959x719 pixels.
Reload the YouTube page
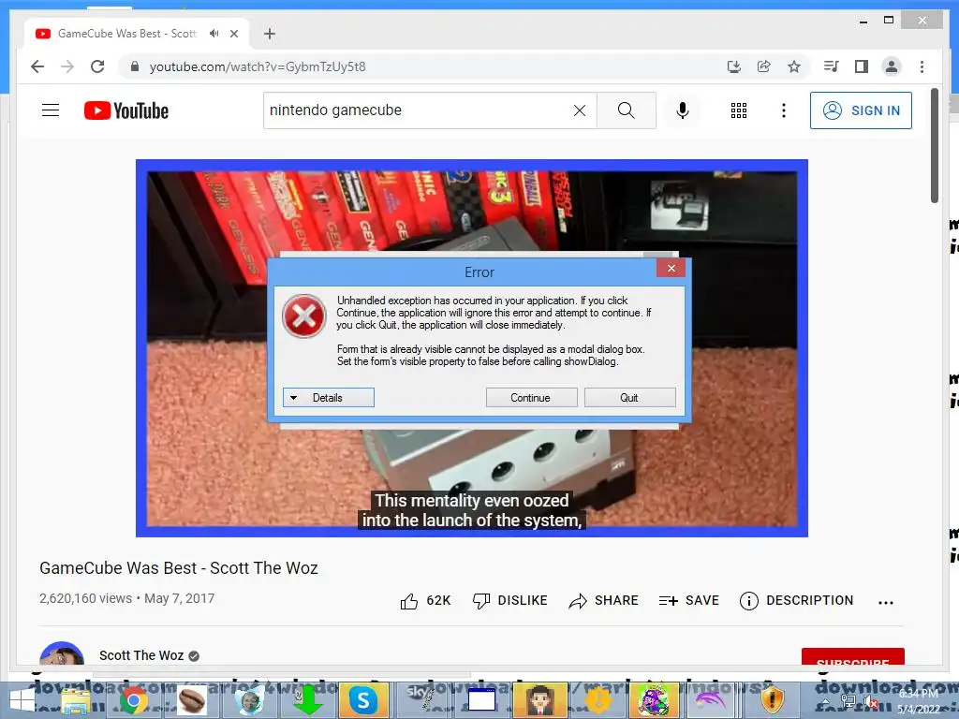[x=97, y=66]
